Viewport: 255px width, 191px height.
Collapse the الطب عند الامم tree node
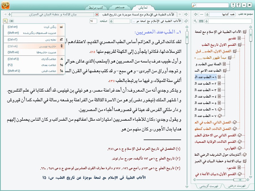(225, 70)
